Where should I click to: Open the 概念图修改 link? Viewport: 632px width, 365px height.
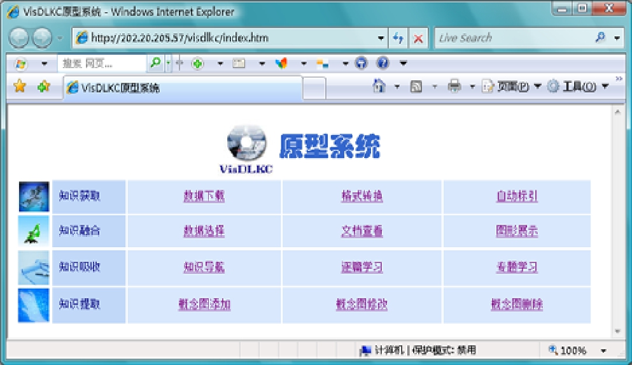click(362, 304)
